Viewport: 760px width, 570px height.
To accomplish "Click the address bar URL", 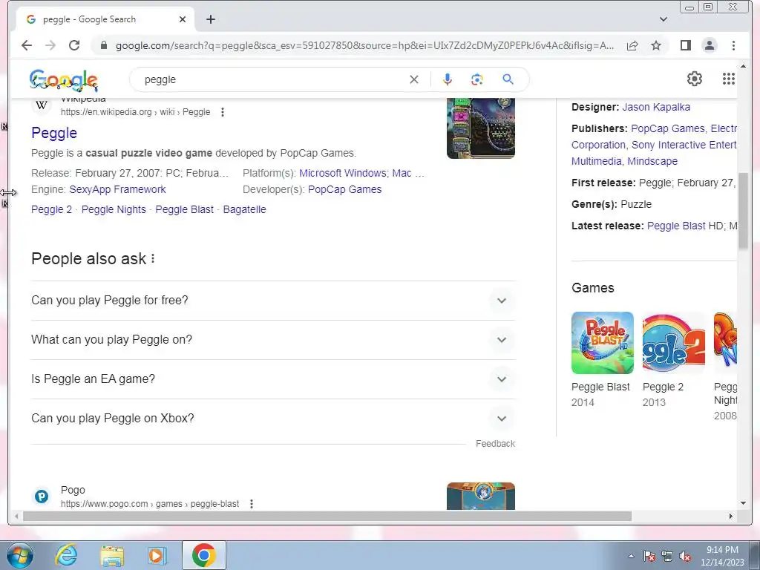I will (x=364, y=45).
